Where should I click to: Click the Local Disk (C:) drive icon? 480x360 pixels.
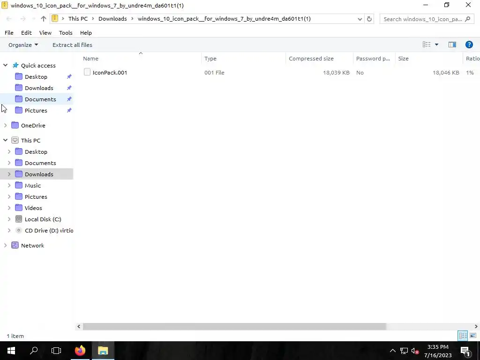point(19,219)
